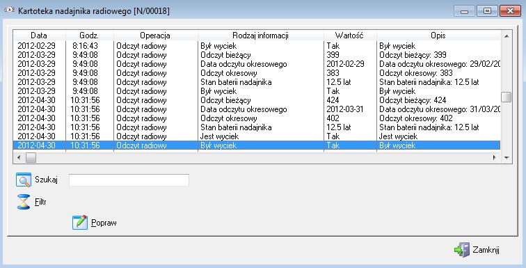The image size is (526, 268).
Task: Sort by the Data column header
Action: tap(39, 36)
